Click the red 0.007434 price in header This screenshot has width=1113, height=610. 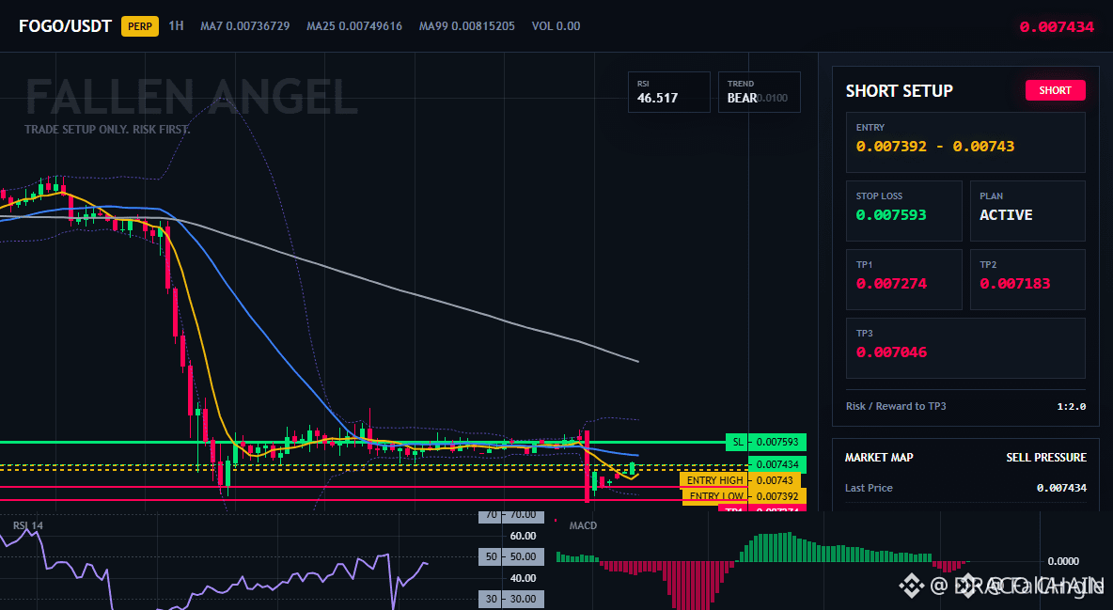pos(1057,27)
